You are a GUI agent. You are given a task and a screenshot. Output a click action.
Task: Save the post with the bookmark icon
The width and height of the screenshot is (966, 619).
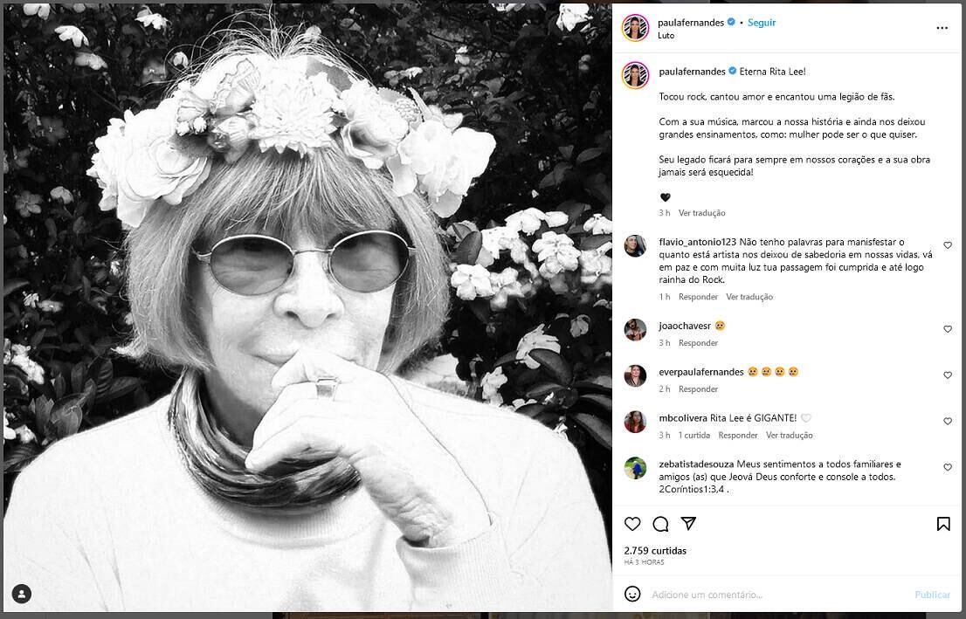(x=943, y=523)
